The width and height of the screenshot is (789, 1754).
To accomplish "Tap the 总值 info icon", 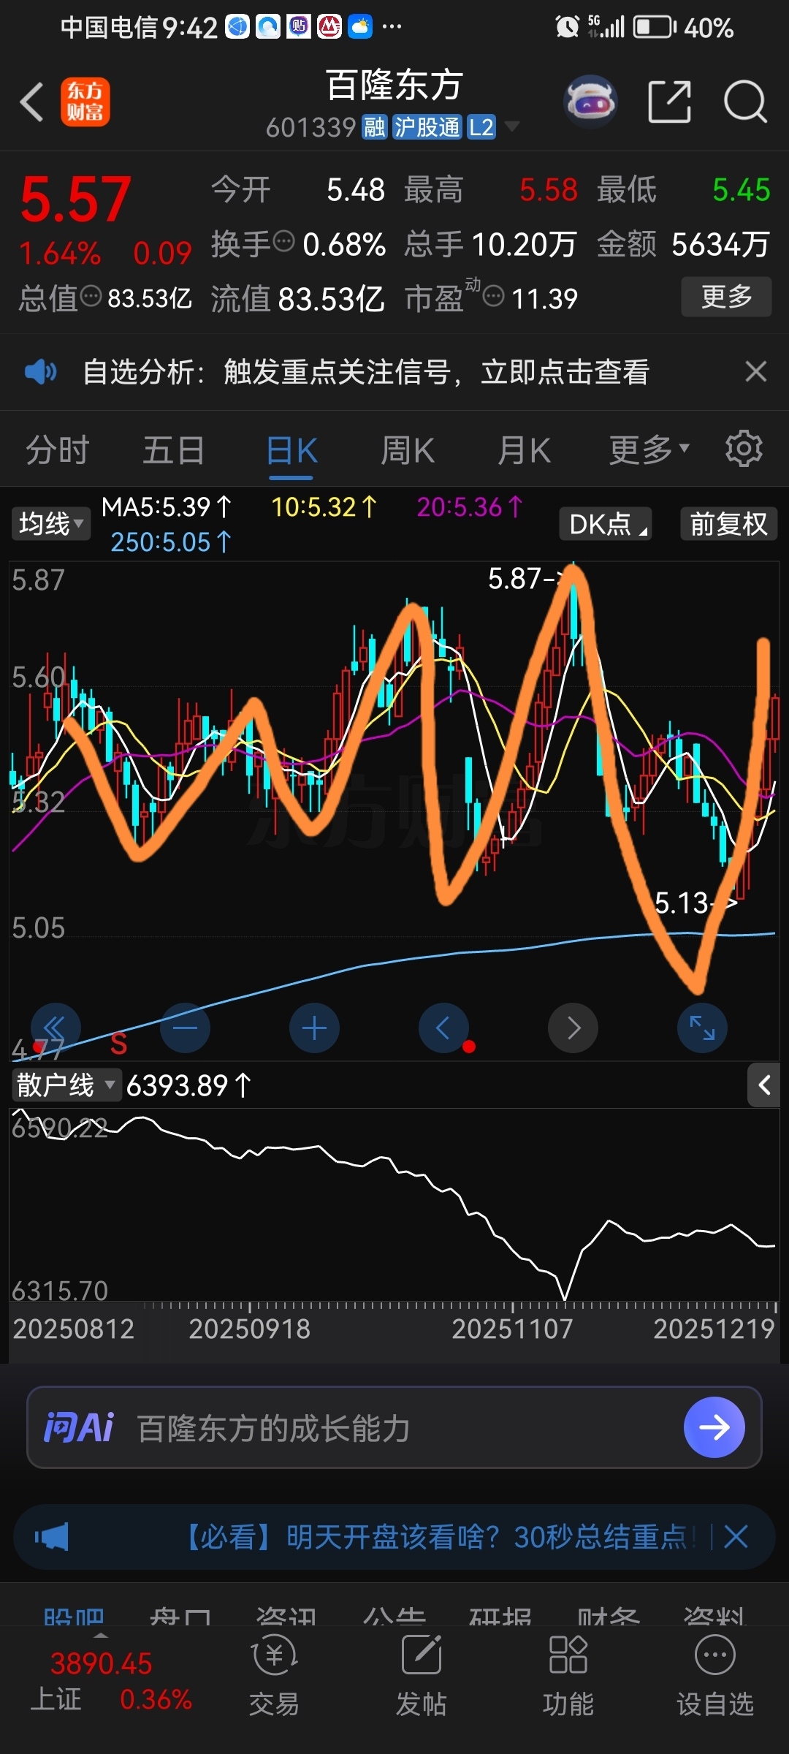I will (91, 296).
